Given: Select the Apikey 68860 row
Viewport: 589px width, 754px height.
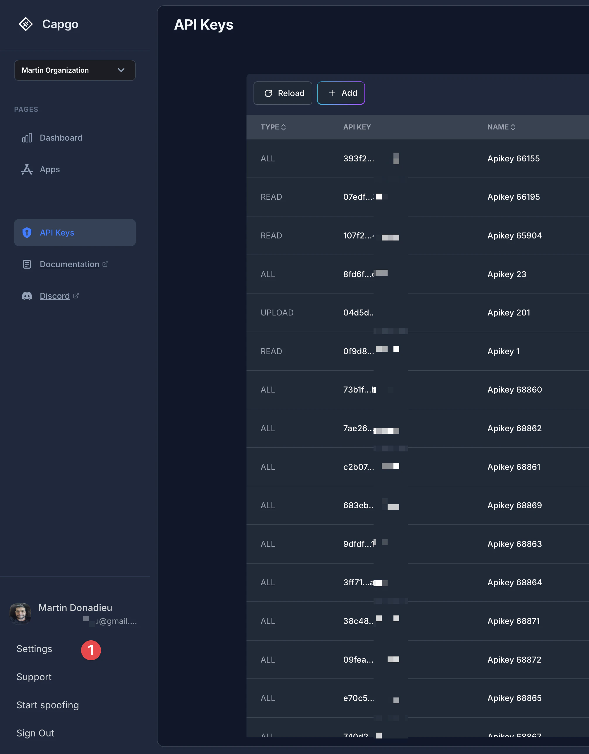Looking at the screenshot, I should tap(514, 390).
